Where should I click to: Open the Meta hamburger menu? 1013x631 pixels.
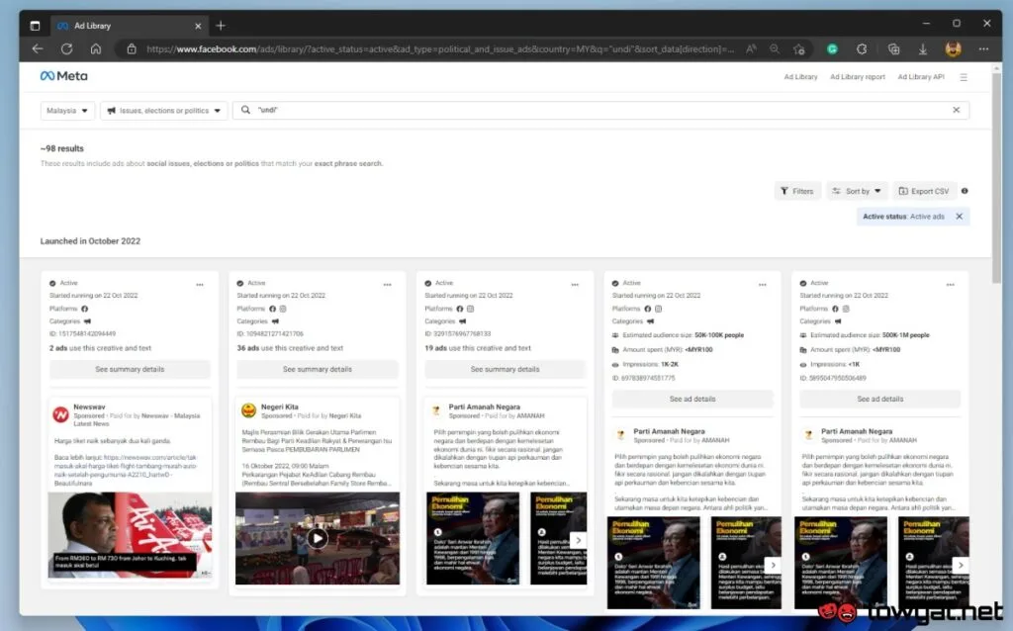coord(964,77)
